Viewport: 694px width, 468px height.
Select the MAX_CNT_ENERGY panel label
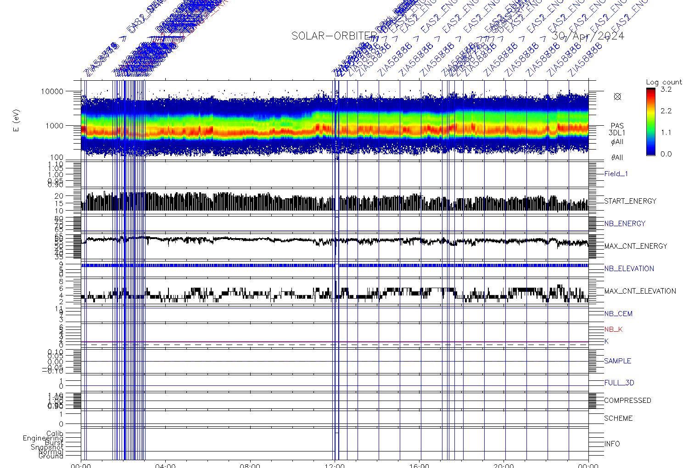point(635,246)
